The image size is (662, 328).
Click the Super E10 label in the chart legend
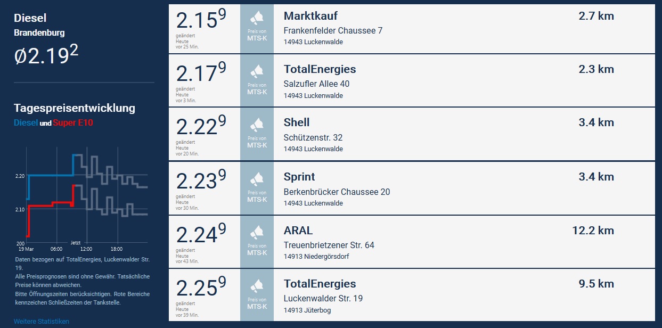(73, 123)
